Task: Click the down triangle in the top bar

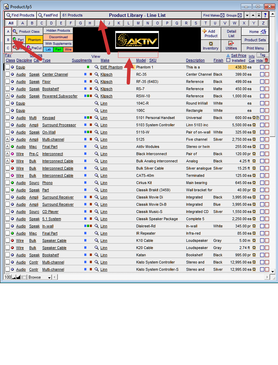Action: click(x=247, y=15)
